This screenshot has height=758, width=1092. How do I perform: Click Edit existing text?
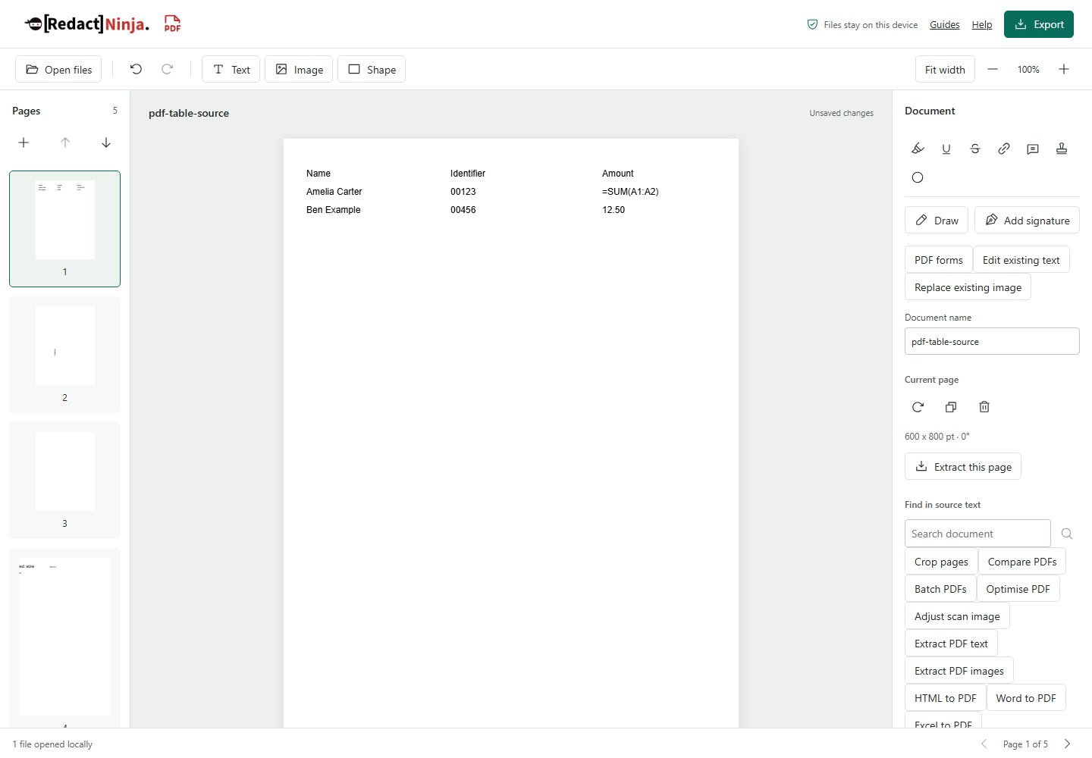click(x=1021, y=259)
